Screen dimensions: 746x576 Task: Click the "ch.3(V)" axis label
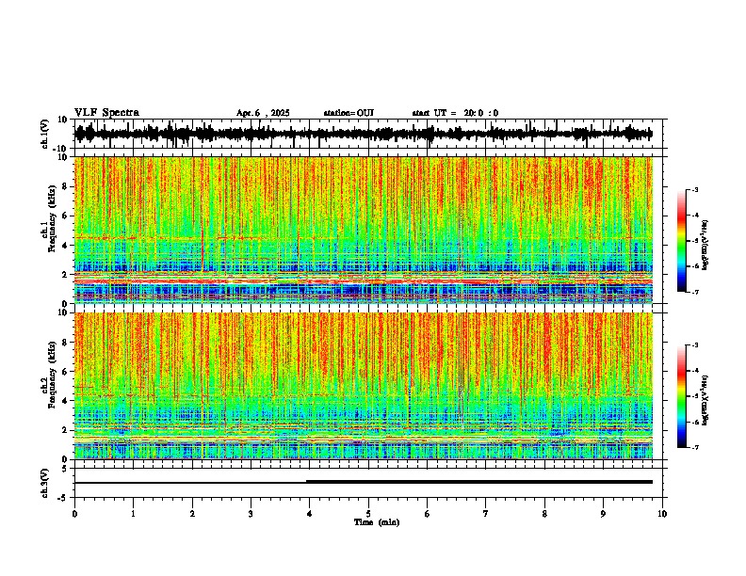(45, 483)
